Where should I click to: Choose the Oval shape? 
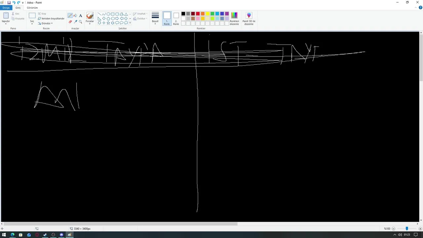[108, 14]
